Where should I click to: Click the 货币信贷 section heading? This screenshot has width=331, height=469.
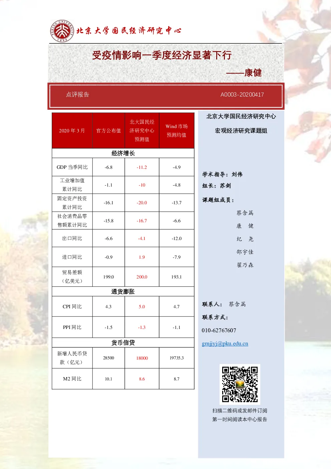click(123, 343)
